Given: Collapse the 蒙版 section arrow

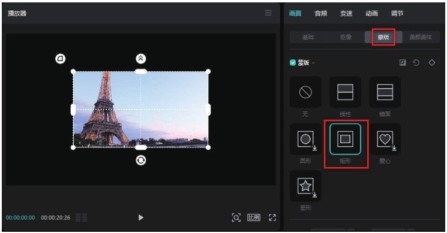Looking at the screenshot, I should point(313,63).
